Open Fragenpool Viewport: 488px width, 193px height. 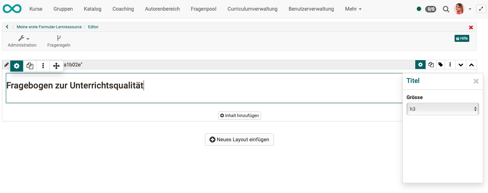tap(203, 9)
